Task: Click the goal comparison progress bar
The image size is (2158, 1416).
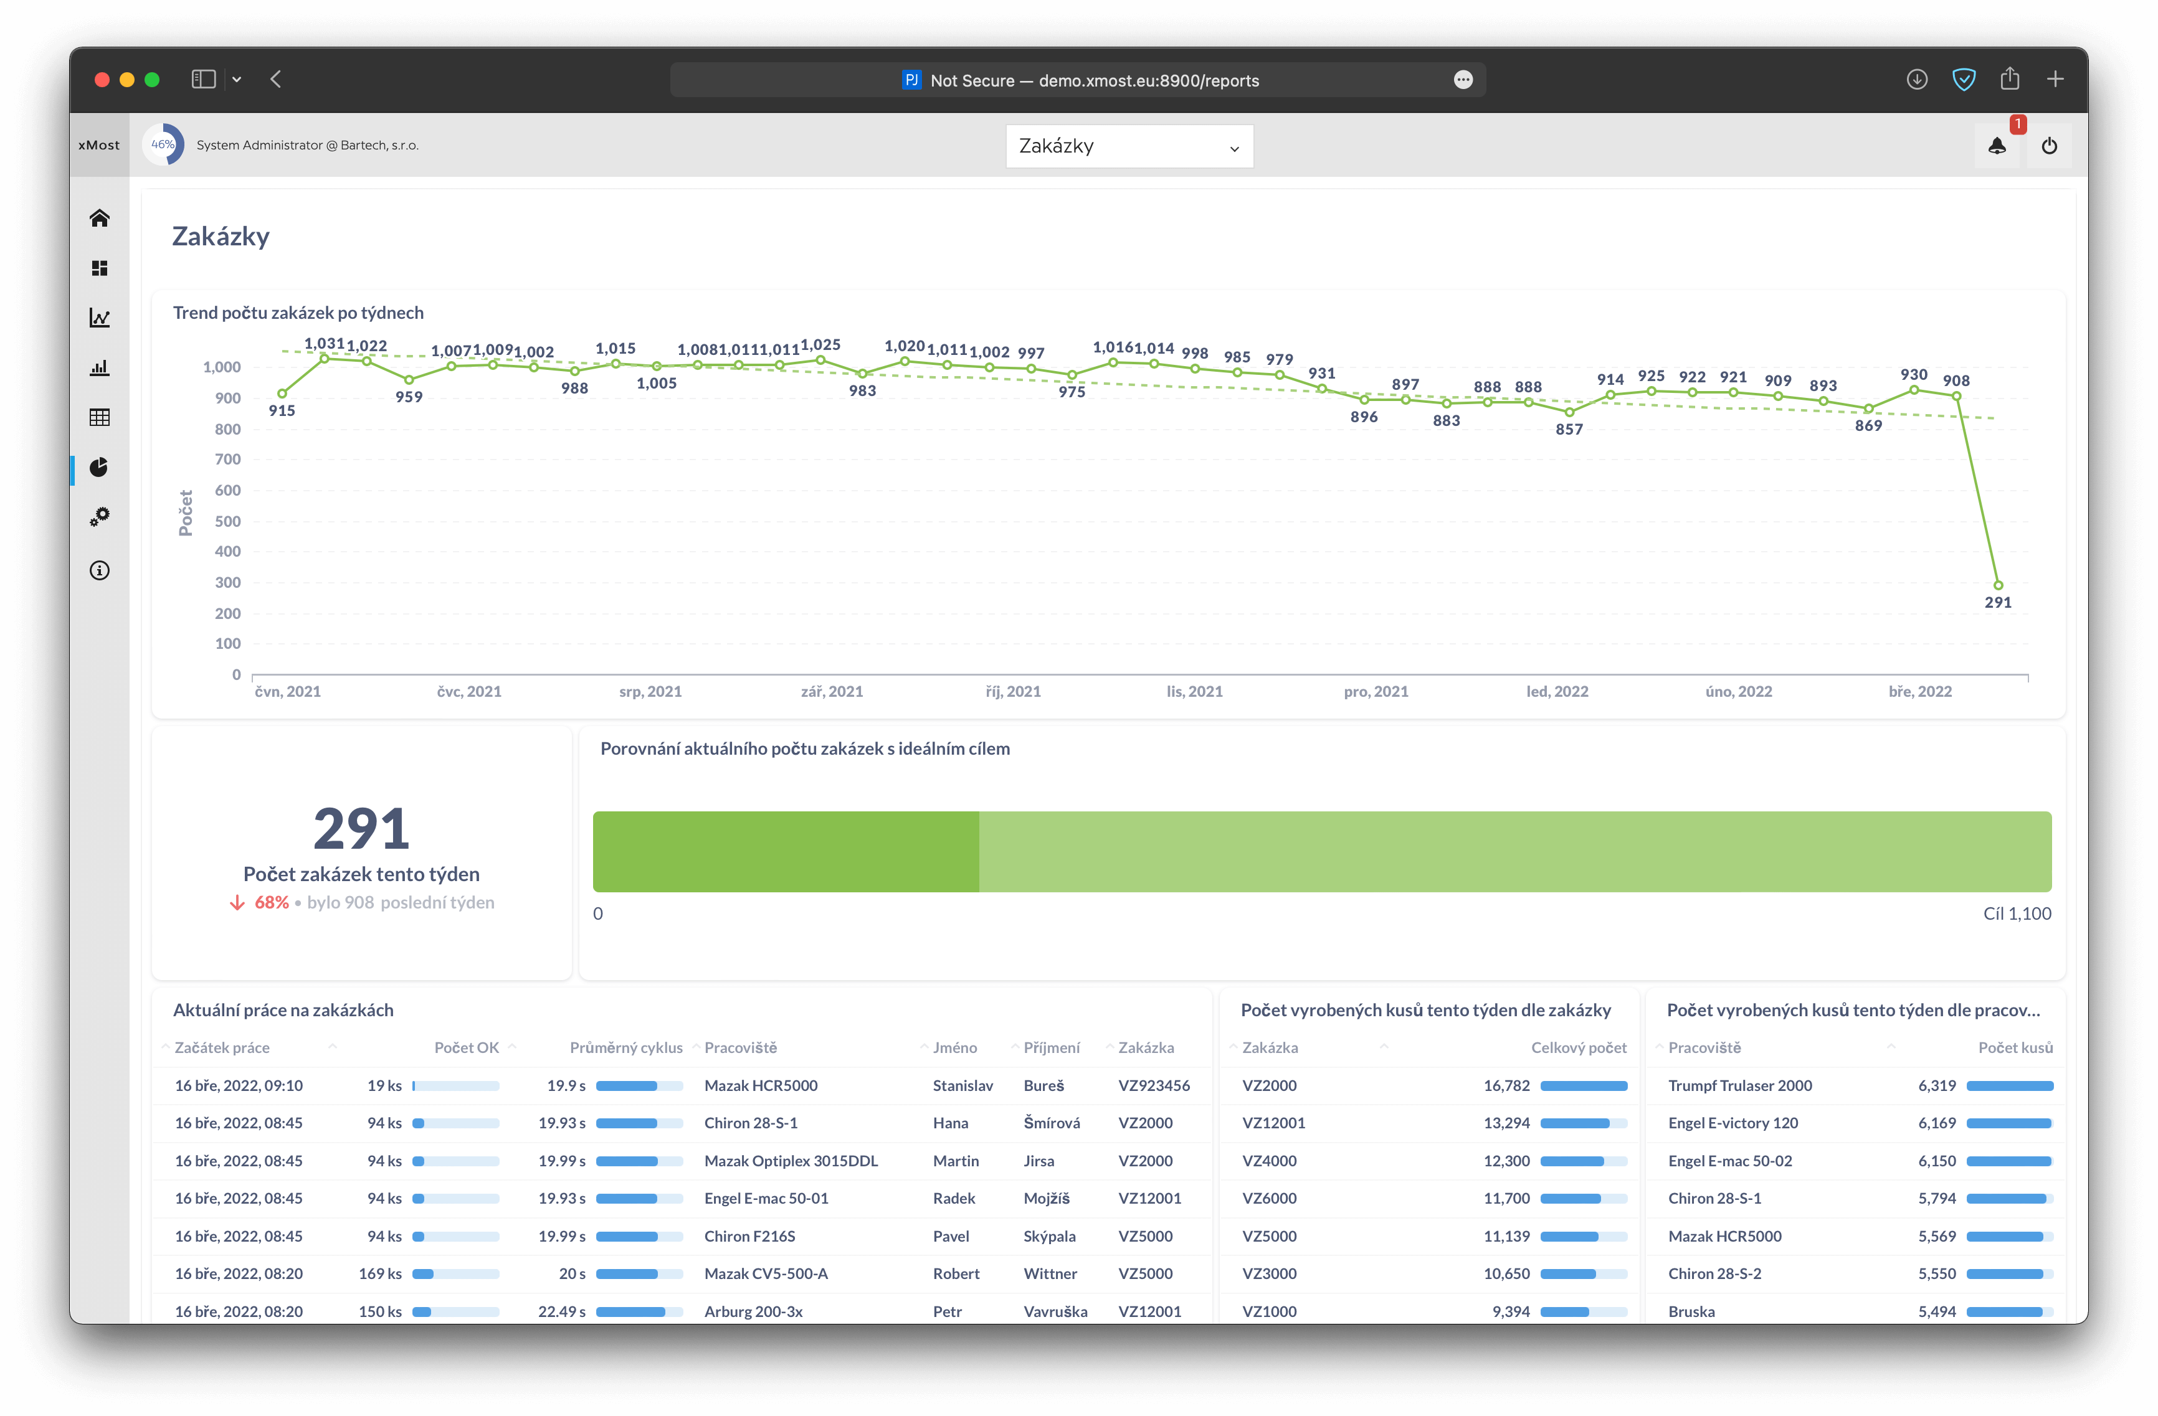Action: click(1321, 851)
